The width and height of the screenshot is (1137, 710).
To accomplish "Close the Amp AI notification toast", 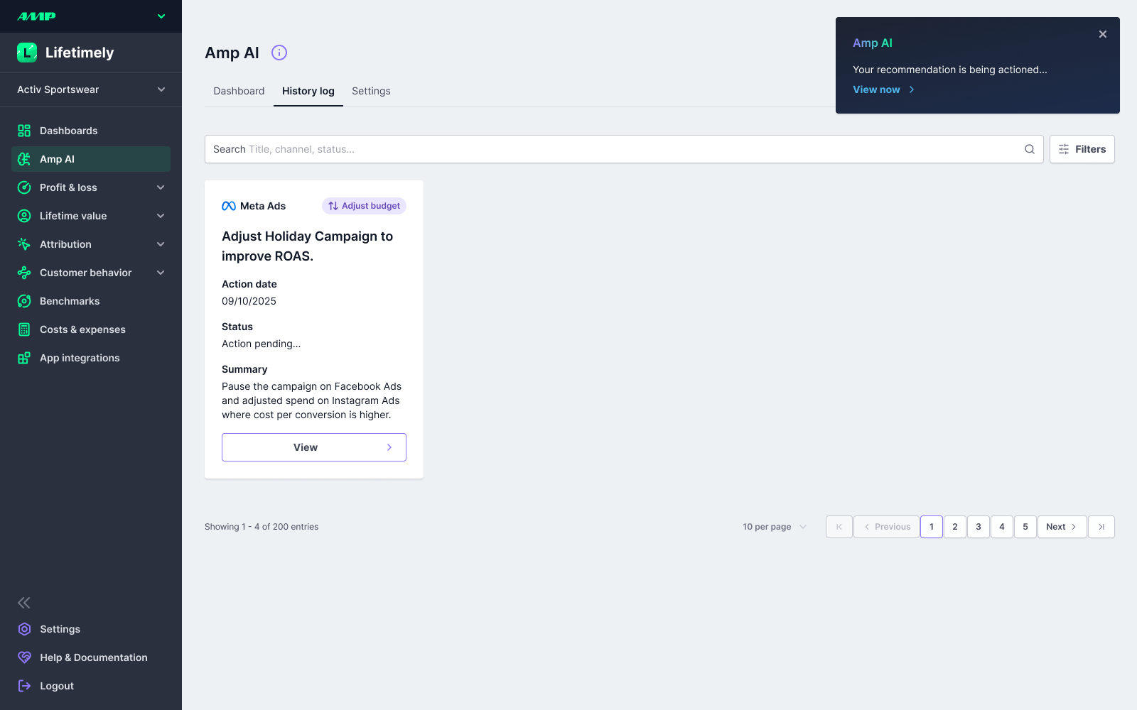I will [1103, 34].
